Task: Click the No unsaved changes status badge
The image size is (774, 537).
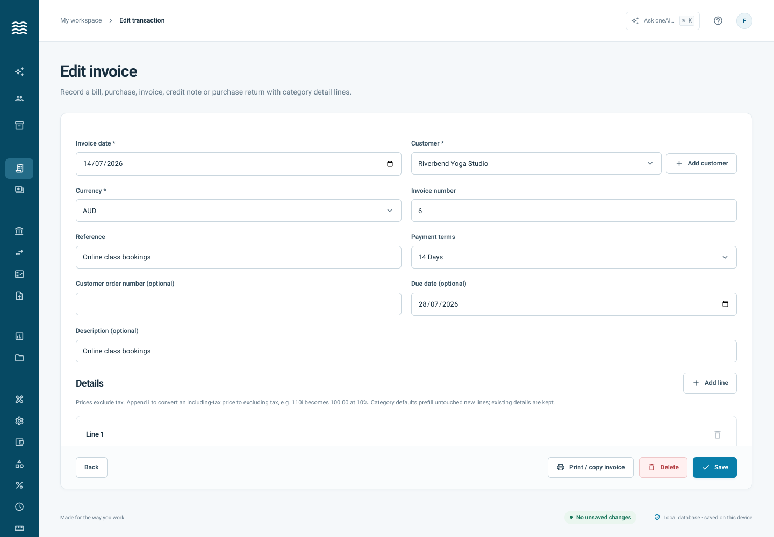Action: 600,517
